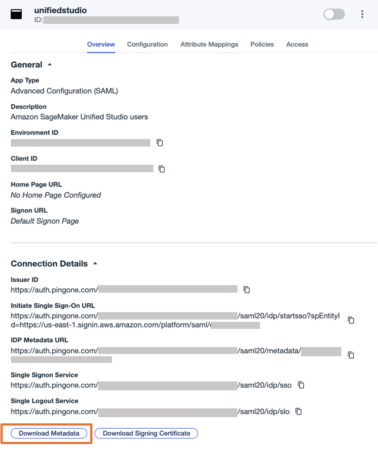Image resolution: width=378 pixels, height=460 pixels.
Task: Switch to the Configuration tab
Action: (x=147, y=44)
